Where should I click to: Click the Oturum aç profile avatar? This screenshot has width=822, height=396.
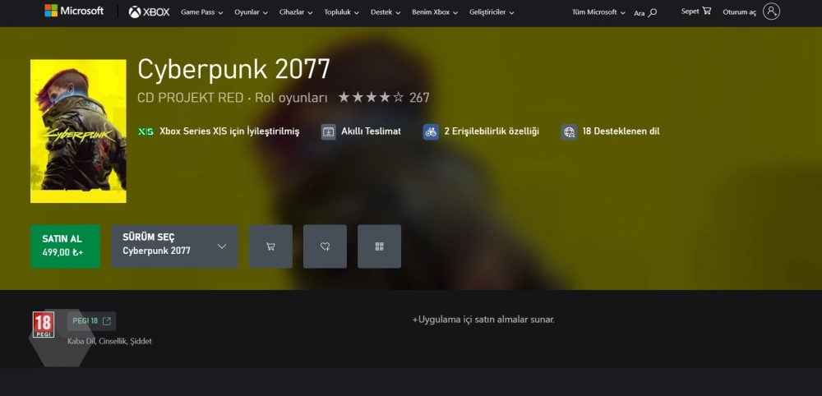771,12
